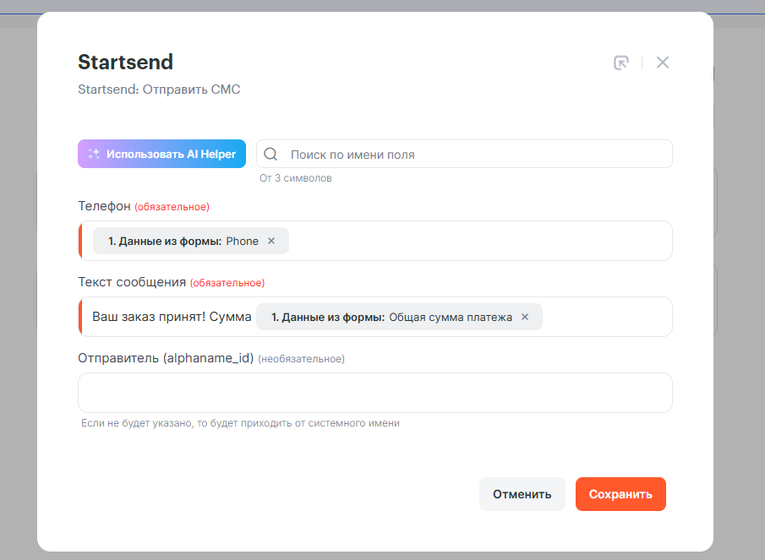The height and width of the screenshot is (560, 765).
Task: Save settings with Сохранить button
Action: tap(620, 494)
